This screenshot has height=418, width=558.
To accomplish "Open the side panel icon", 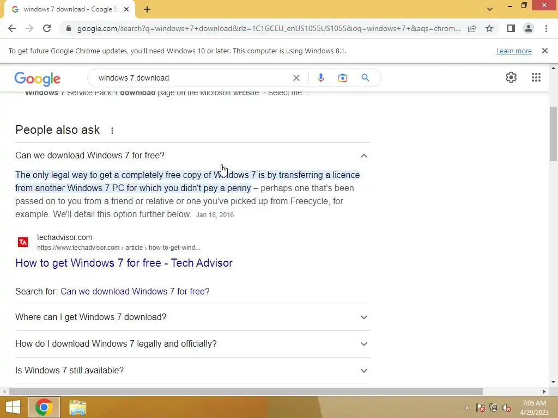I will [511, 28].
